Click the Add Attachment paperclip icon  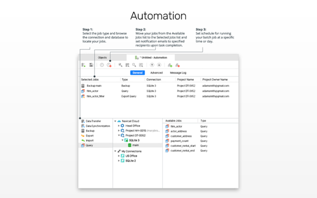[170, 65]
